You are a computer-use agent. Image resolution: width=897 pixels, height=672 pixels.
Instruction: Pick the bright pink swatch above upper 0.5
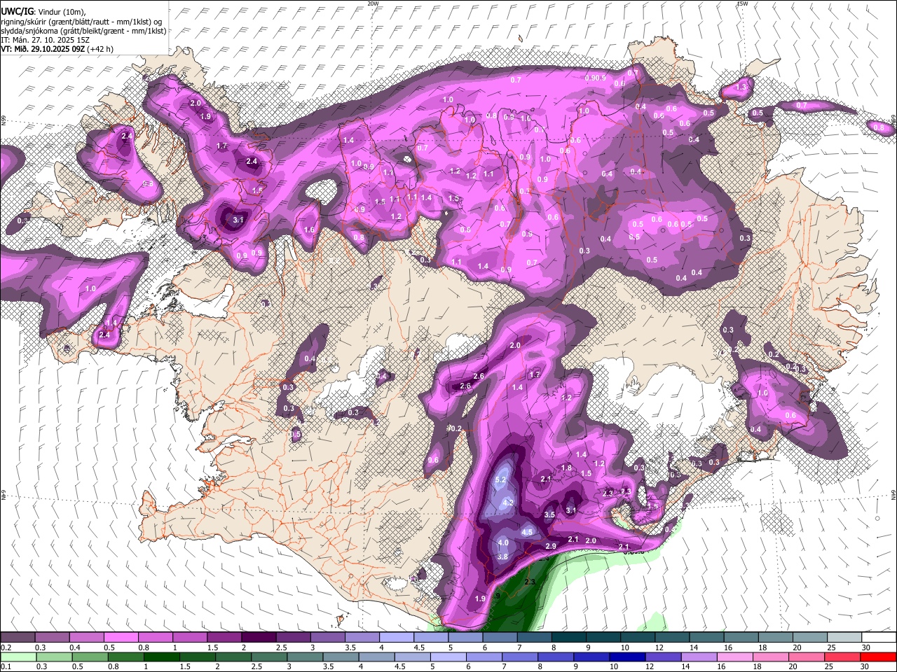121,638
